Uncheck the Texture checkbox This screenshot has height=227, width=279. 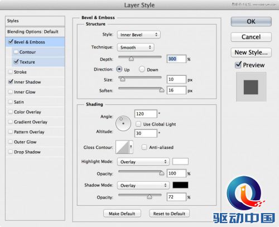click(16, 61)
